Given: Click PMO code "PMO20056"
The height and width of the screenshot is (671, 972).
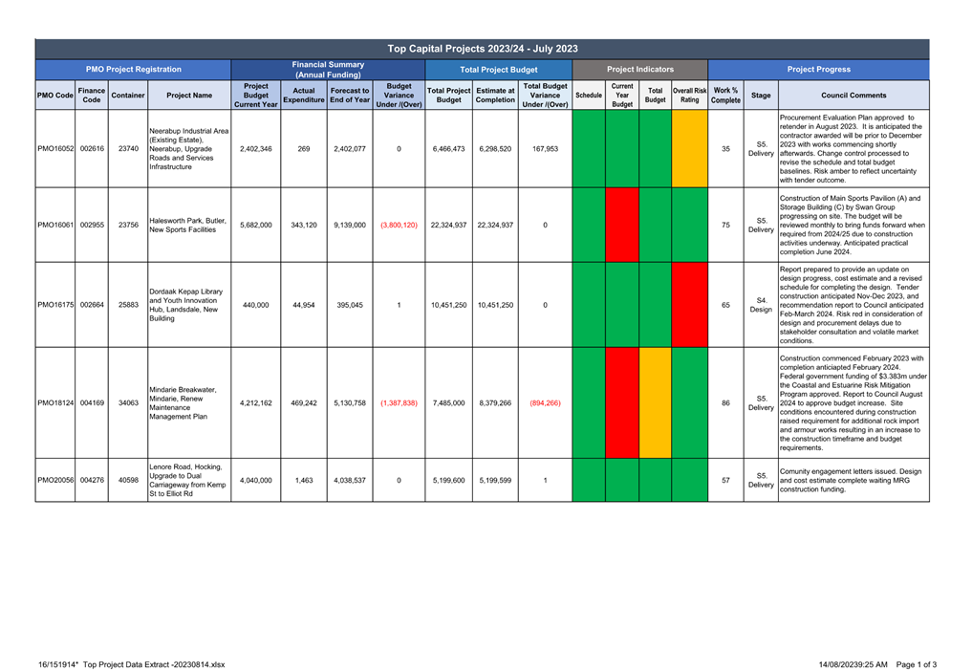Looking at the screenshot, I should 55,480.
